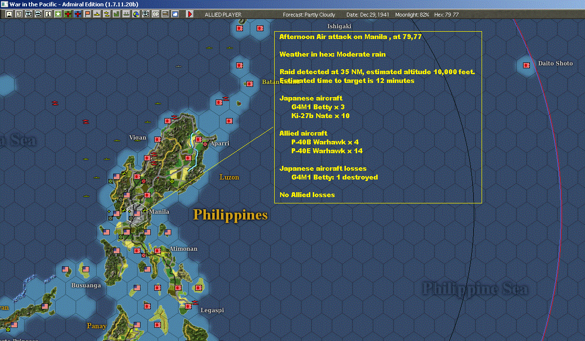The height and width of the screenshot is (341, 585).
Task: Open the globe toolbar icon
Action: click(136, 14)
